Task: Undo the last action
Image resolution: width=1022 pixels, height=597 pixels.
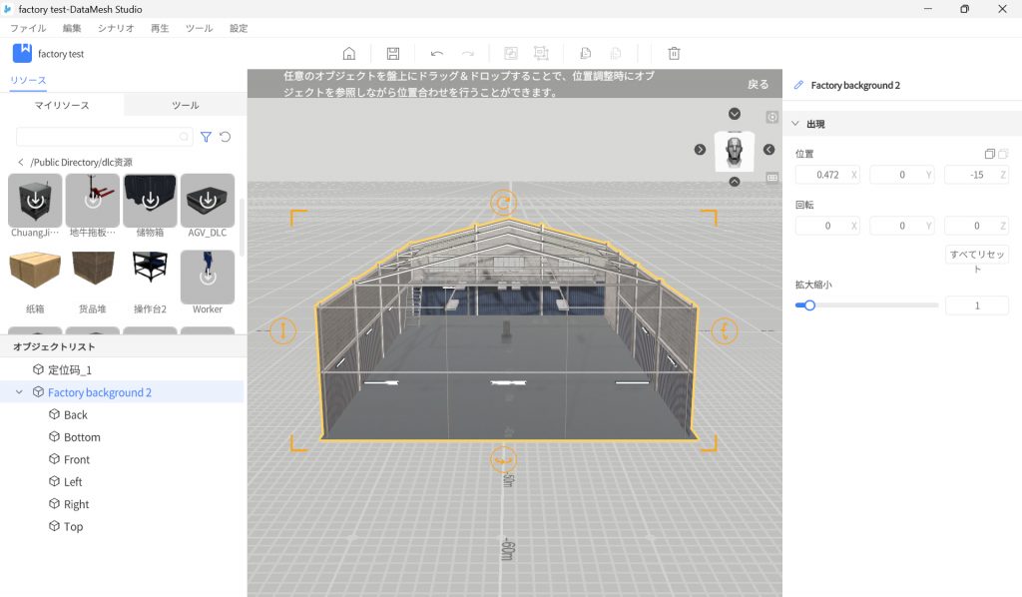Action: click(437, 54)
